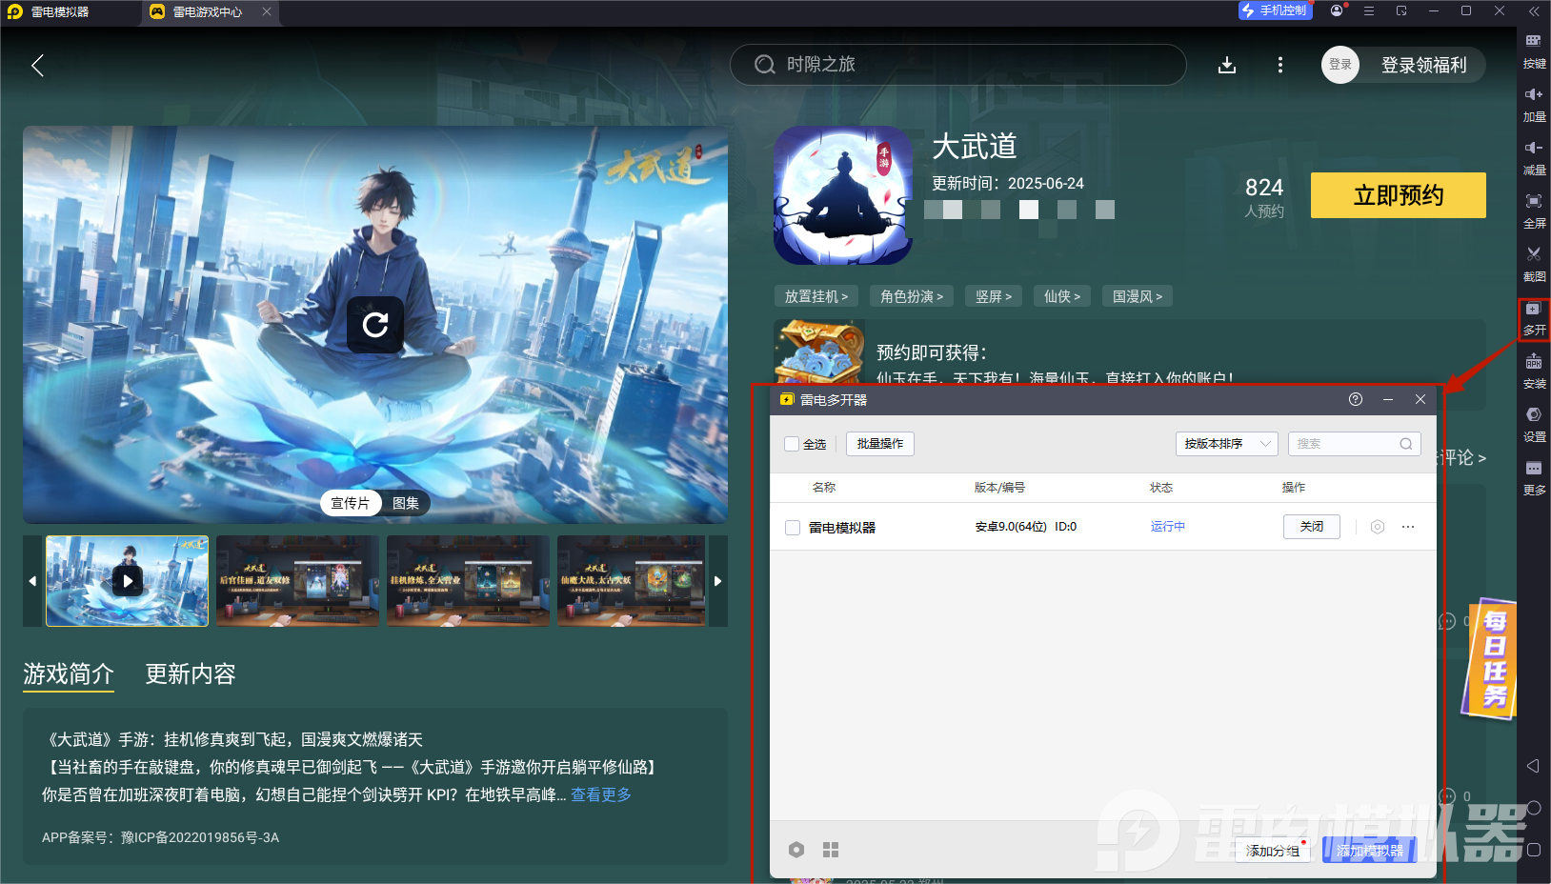1551x884 pixels.
Task: Click the 搜索 box in 雷电多开器
Action: pyautogui.click(x=1355, y=444)
